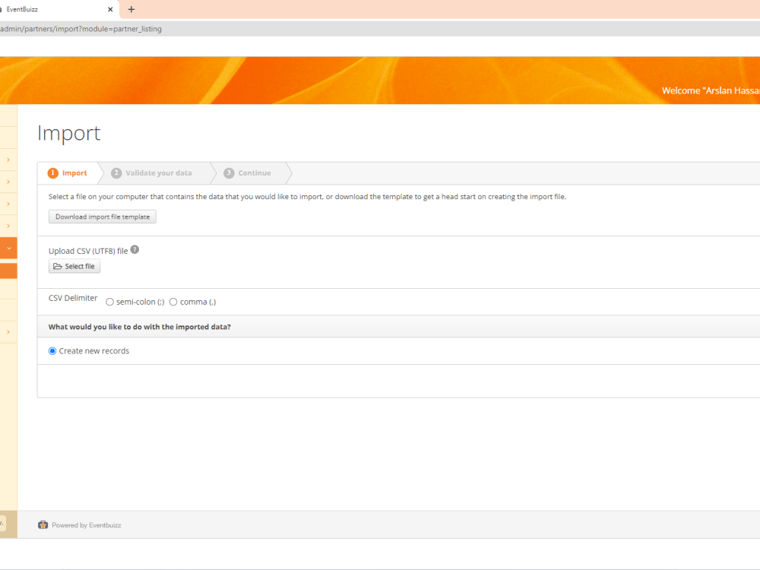Expand the lowest sidebar item with chevron

click(x=8, y=331)
